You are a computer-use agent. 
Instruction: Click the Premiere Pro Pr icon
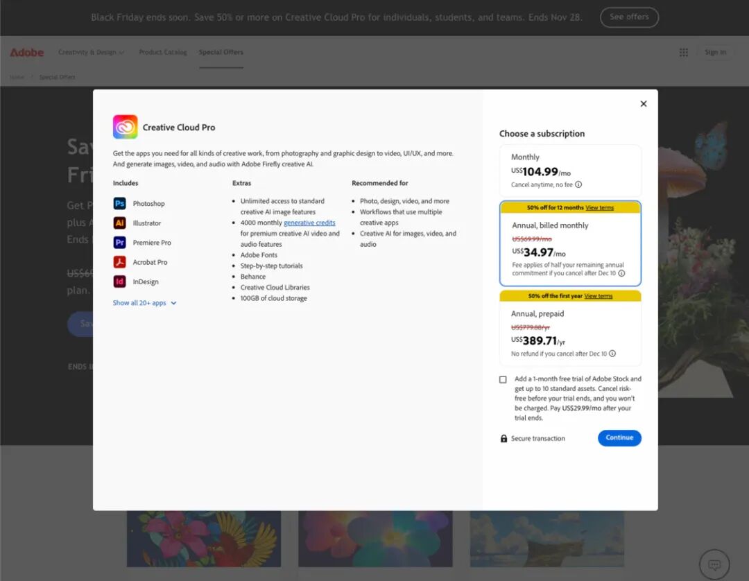(x=119, y=243)
